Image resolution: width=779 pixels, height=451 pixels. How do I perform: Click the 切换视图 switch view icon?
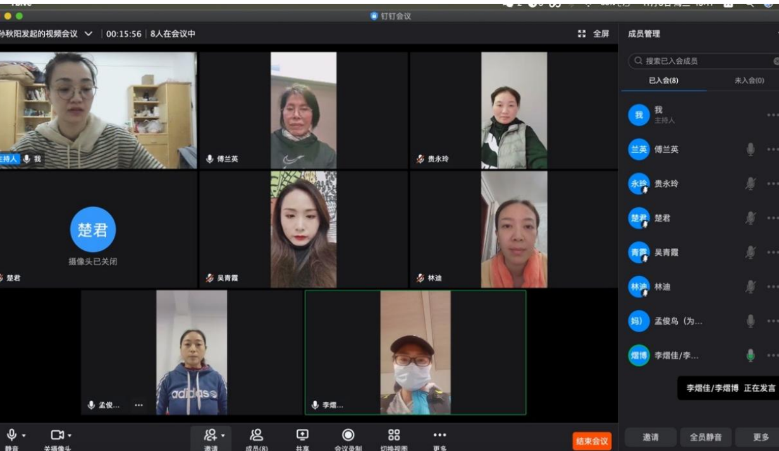(394, 435)
